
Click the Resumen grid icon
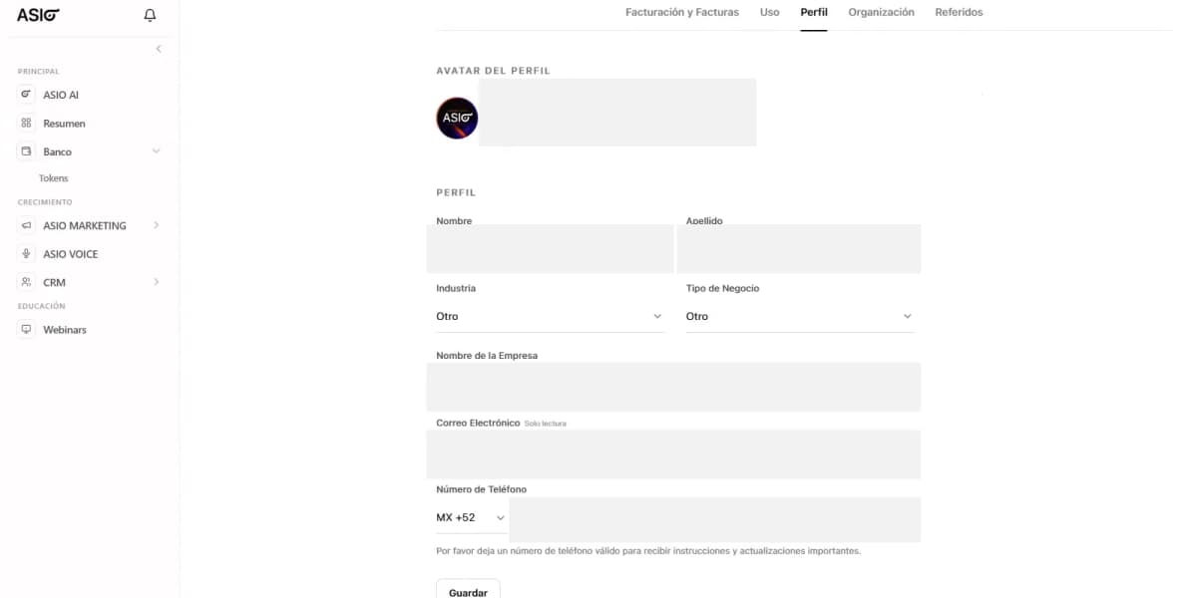(x=27, y=124)
